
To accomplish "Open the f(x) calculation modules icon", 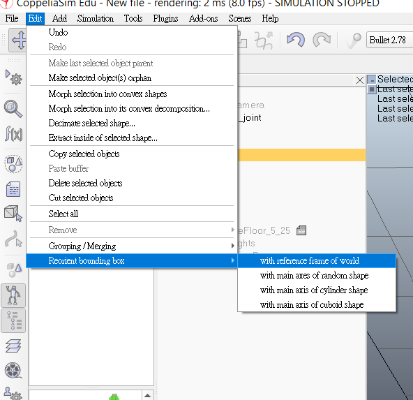I will click(x=13, y=133).
